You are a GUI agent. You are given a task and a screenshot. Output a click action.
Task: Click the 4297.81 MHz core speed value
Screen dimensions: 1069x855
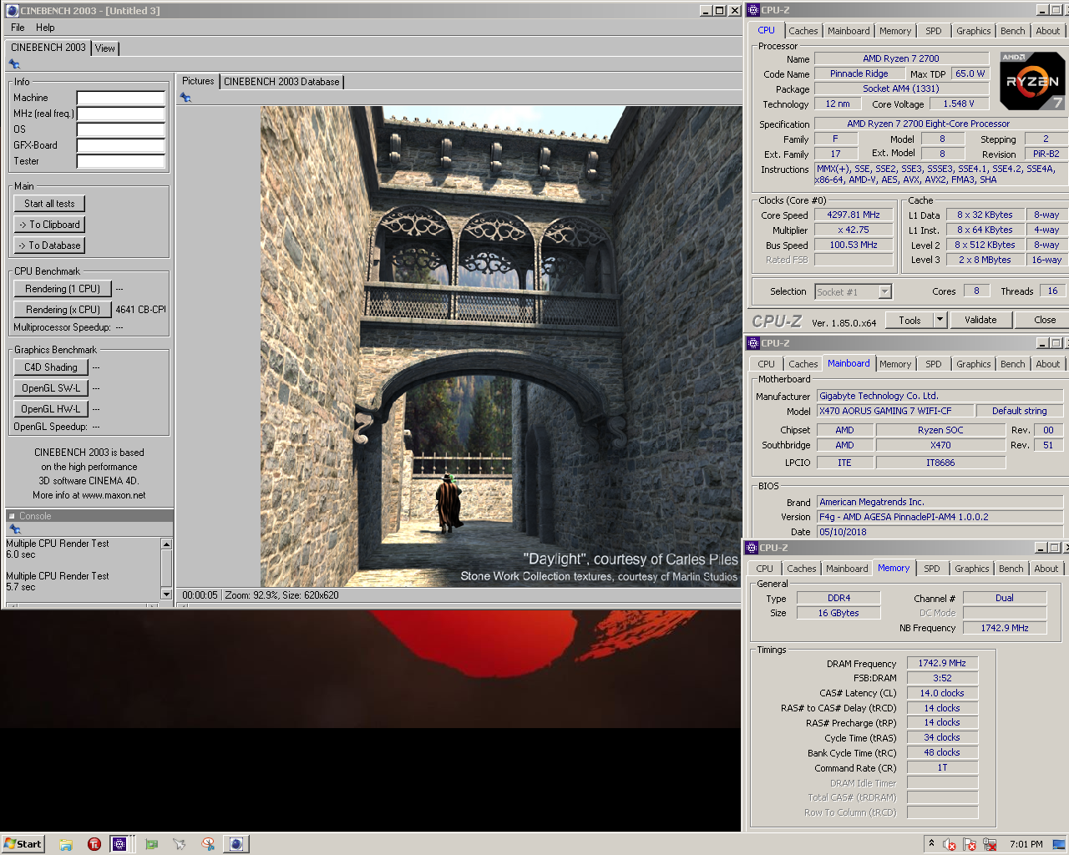[x=854, y=215]
